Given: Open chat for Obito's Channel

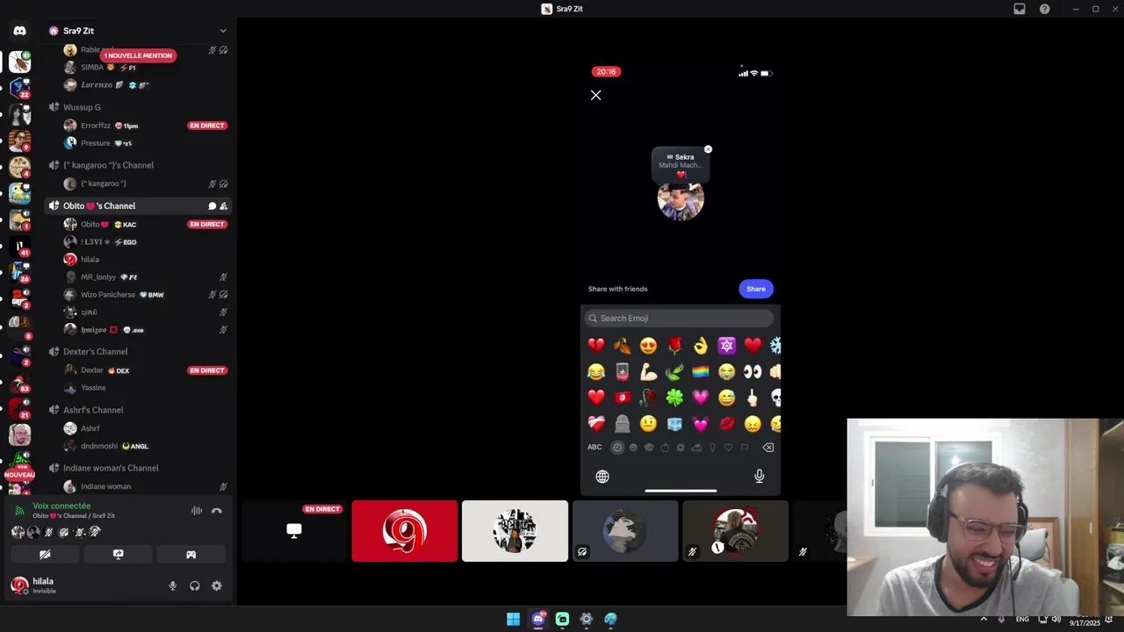Looking at the screenshot, I should pos(212,206).
